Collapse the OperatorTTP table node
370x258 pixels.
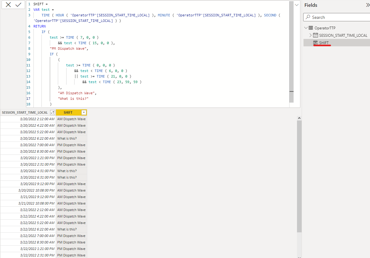pyautogui.click(x=306, y=28)
